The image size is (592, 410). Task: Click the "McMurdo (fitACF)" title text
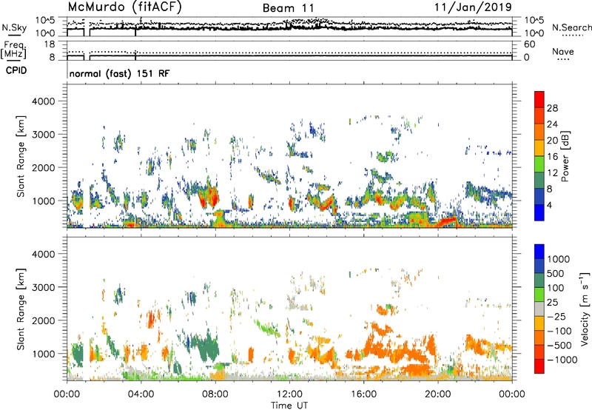pos(124,7)
